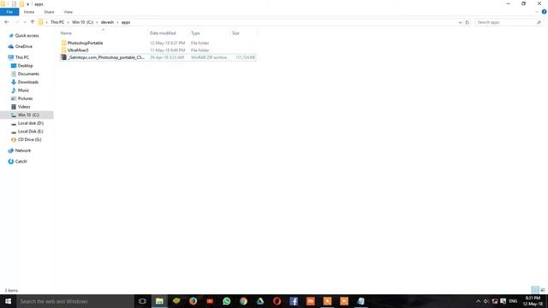The image size is (548, 308).
Task: Open the UltraMixer5 folder
Action: tap(78, 50)
